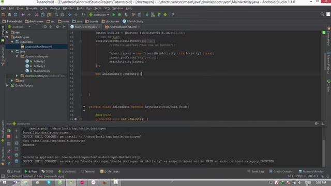Viewport: 331px width, 186px height.
Task: Expand the res folder
Action: point(12,81)
